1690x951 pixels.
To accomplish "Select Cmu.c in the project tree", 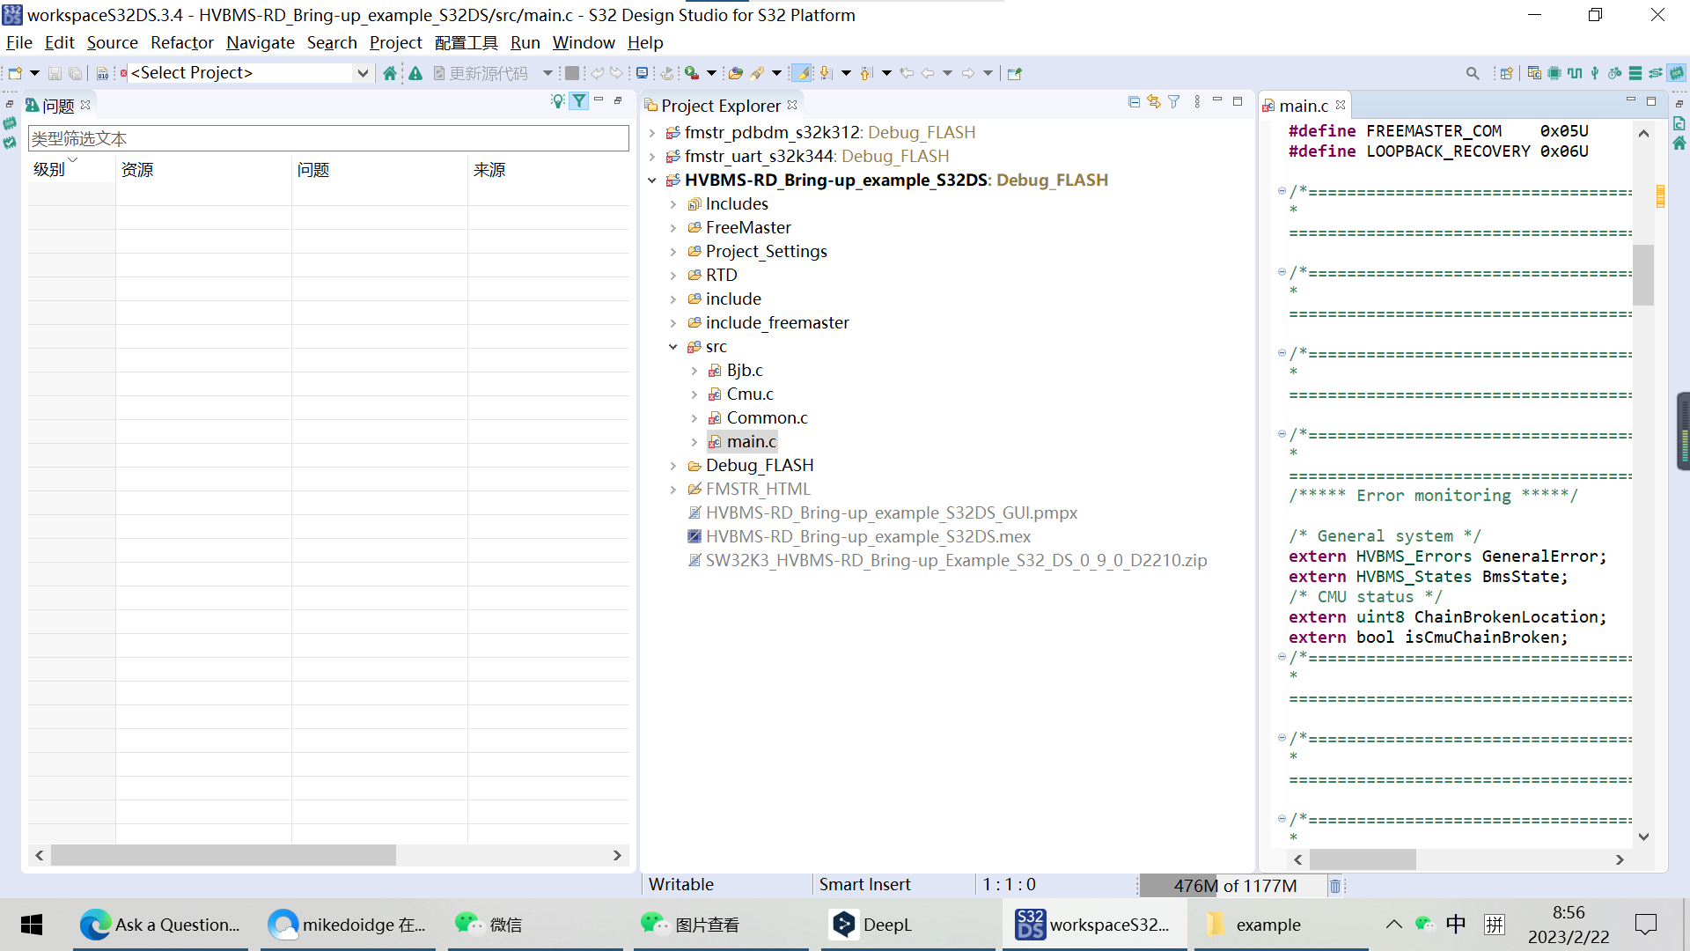I will 750,394.
